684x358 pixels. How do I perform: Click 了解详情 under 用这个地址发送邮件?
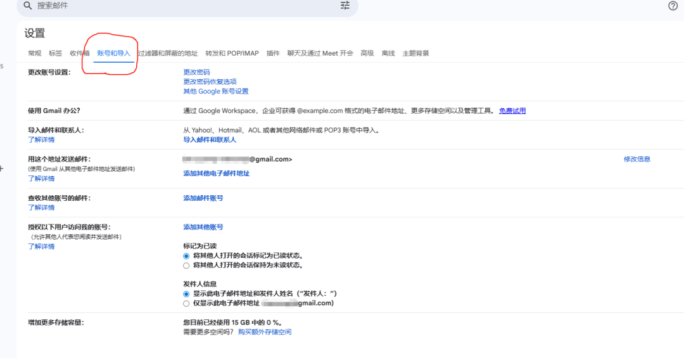pyautogui.click(x=41, y=179)
